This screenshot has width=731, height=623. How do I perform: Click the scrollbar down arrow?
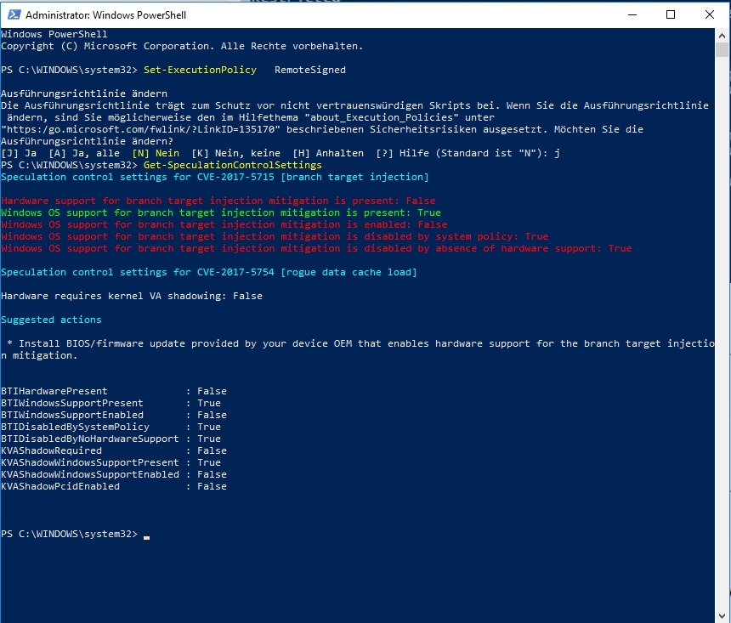pyautogui.click(x=722, y=615)
